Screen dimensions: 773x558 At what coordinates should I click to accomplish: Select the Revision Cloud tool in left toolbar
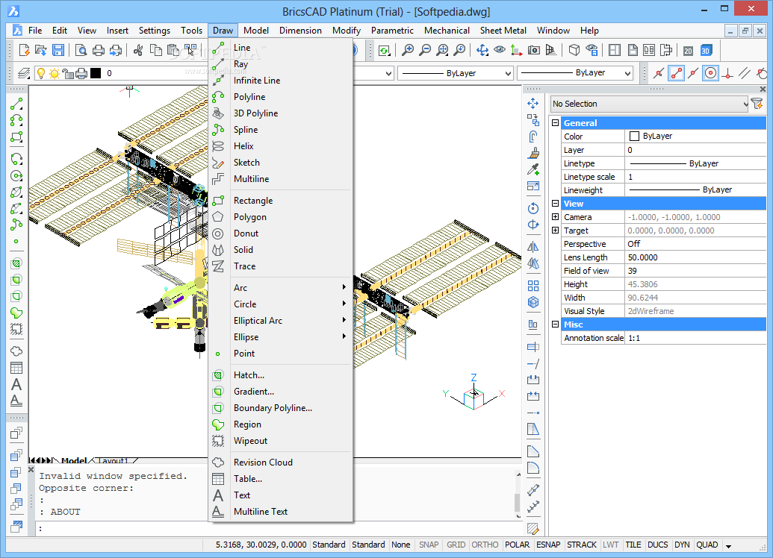tap(16, 351)
